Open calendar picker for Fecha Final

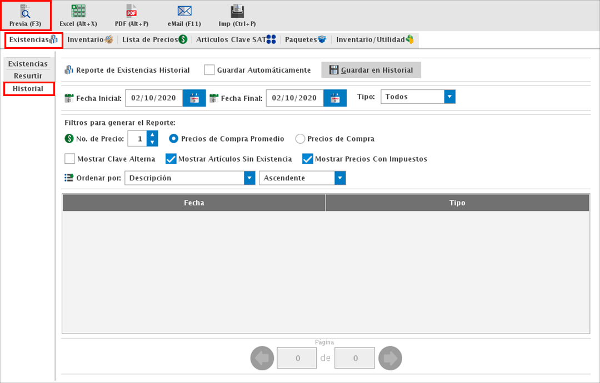tap(335, 98)
